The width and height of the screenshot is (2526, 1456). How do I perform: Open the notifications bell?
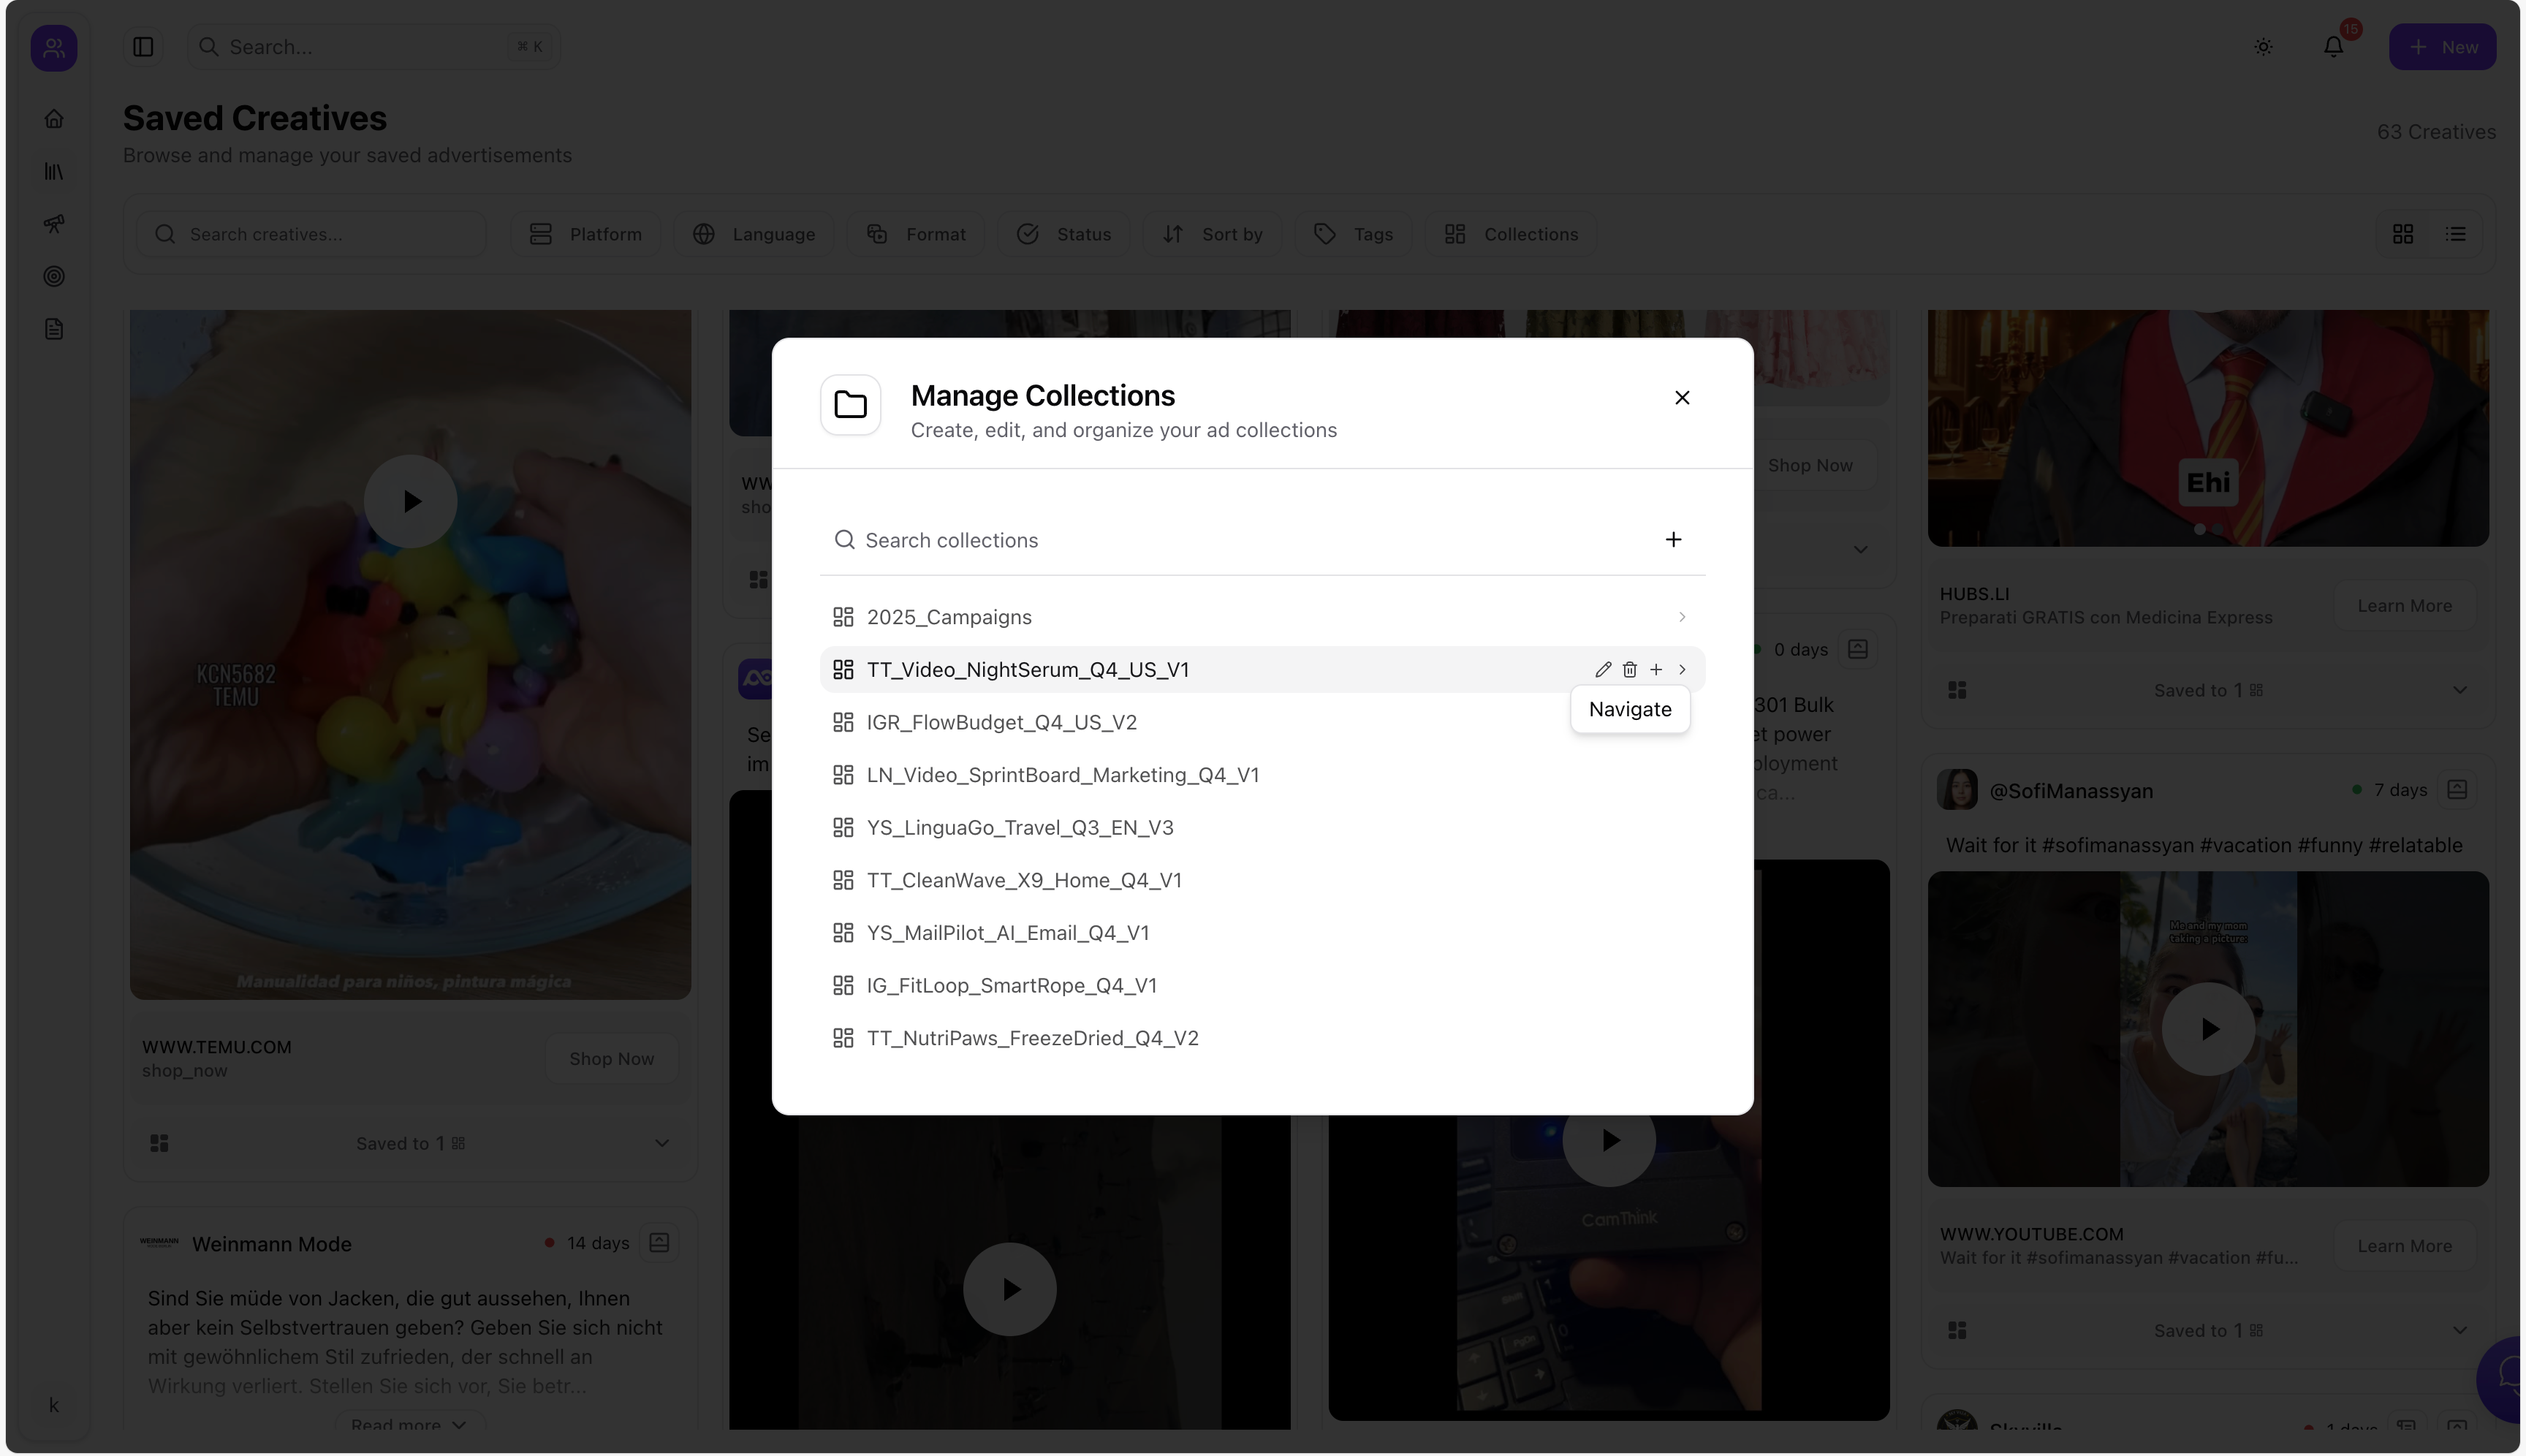2333,47
